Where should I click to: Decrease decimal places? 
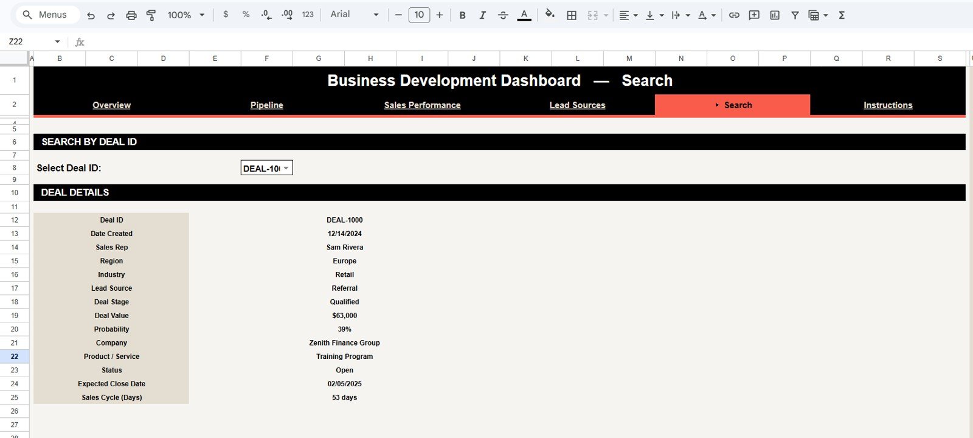(266, 15)
